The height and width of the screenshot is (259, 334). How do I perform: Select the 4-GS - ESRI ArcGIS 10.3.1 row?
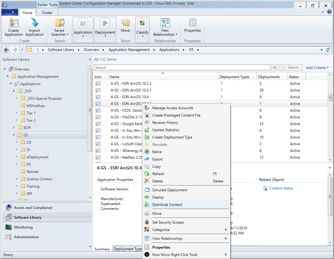210,90
